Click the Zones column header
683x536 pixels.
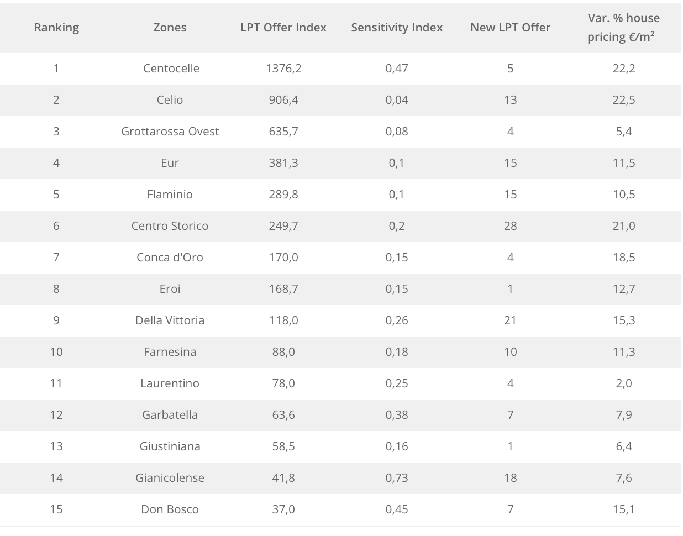click(170, 28)
